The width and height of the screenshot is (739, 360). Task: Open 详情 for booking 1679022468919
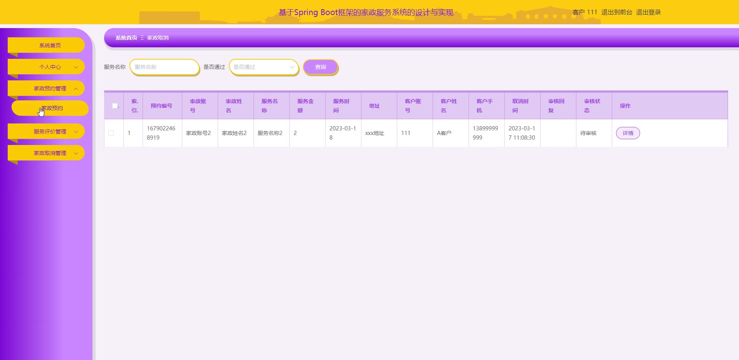pyautogui.click(x=628, y=133)
